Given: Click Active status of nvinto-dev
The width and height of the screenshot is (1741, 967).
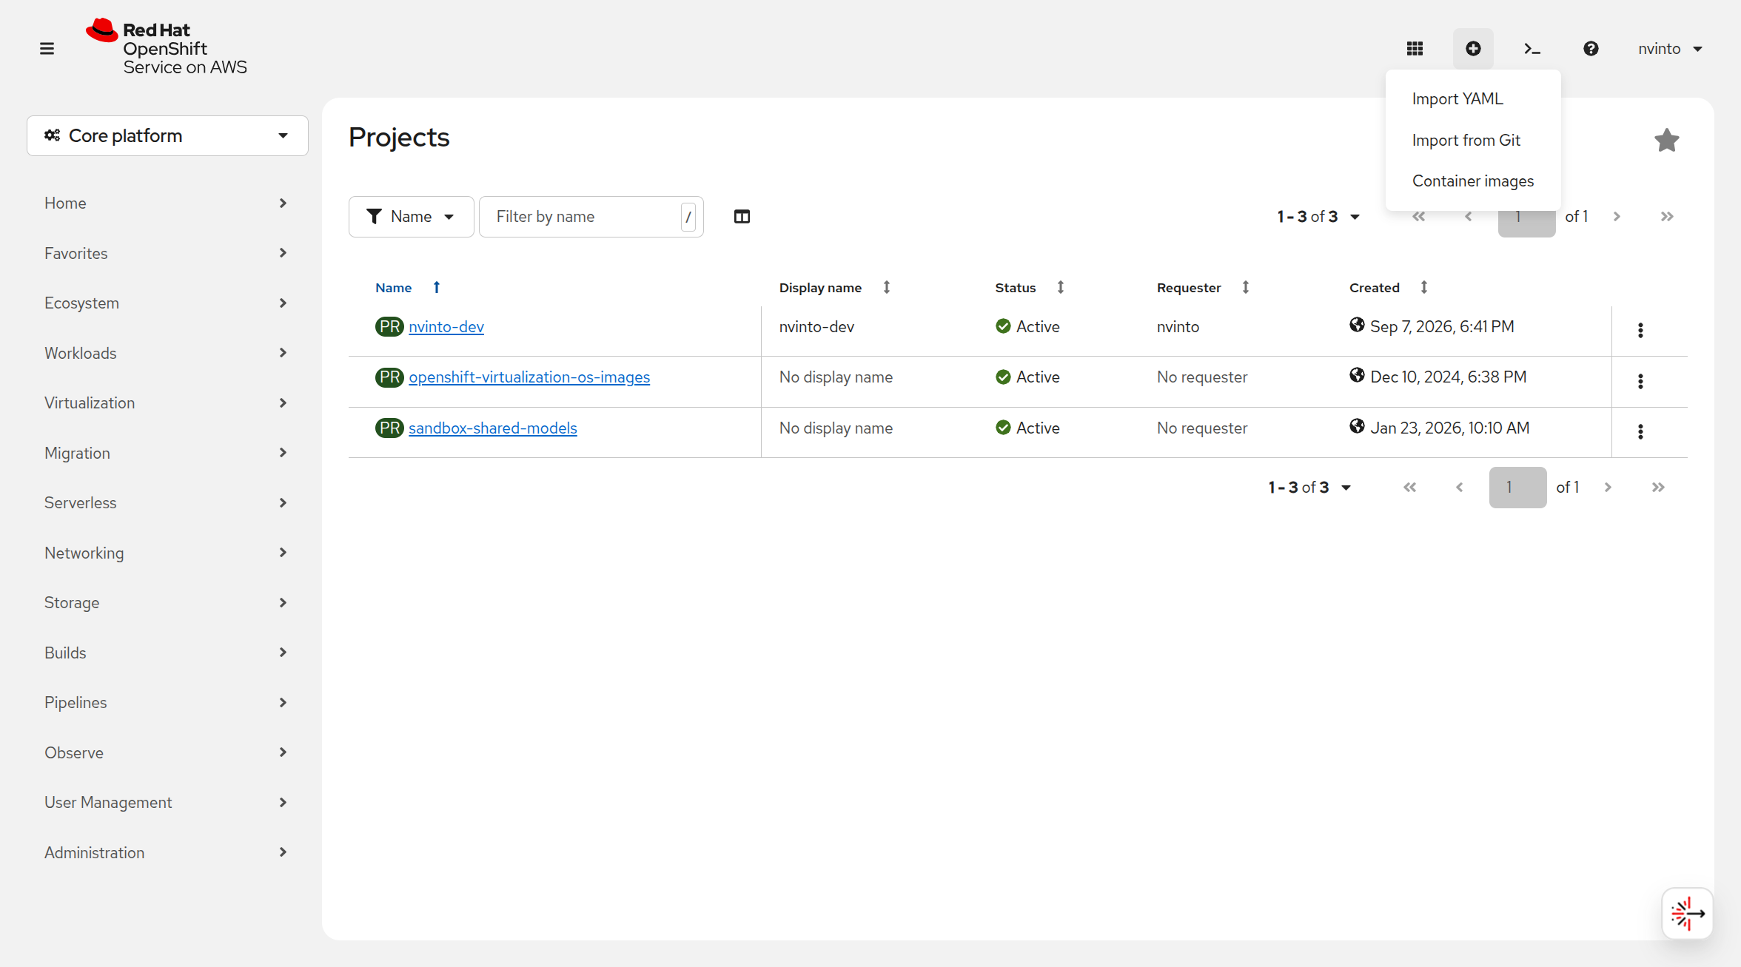Looking at the screenshot, I should tap(1027, 326).
